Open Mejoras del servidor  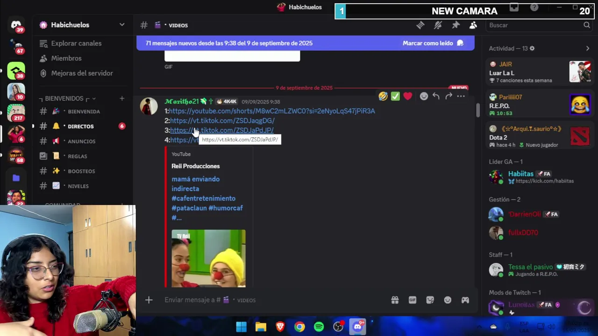coord(76,73)
